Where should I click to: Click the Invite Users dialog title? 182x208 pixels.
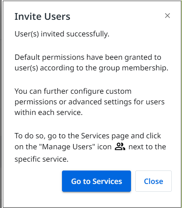tap(42, 16)
